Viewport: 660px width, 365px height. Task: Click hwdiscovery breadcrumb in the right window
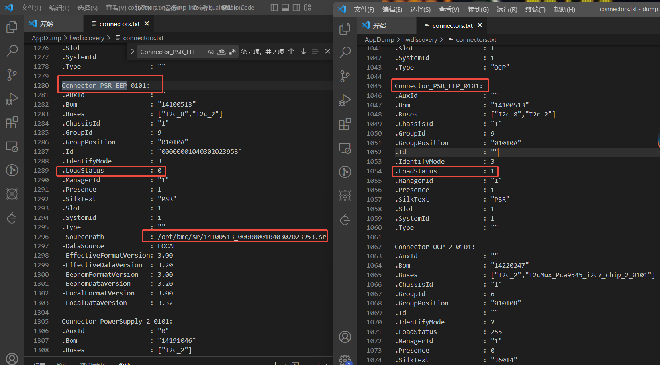tap(419, 39)
